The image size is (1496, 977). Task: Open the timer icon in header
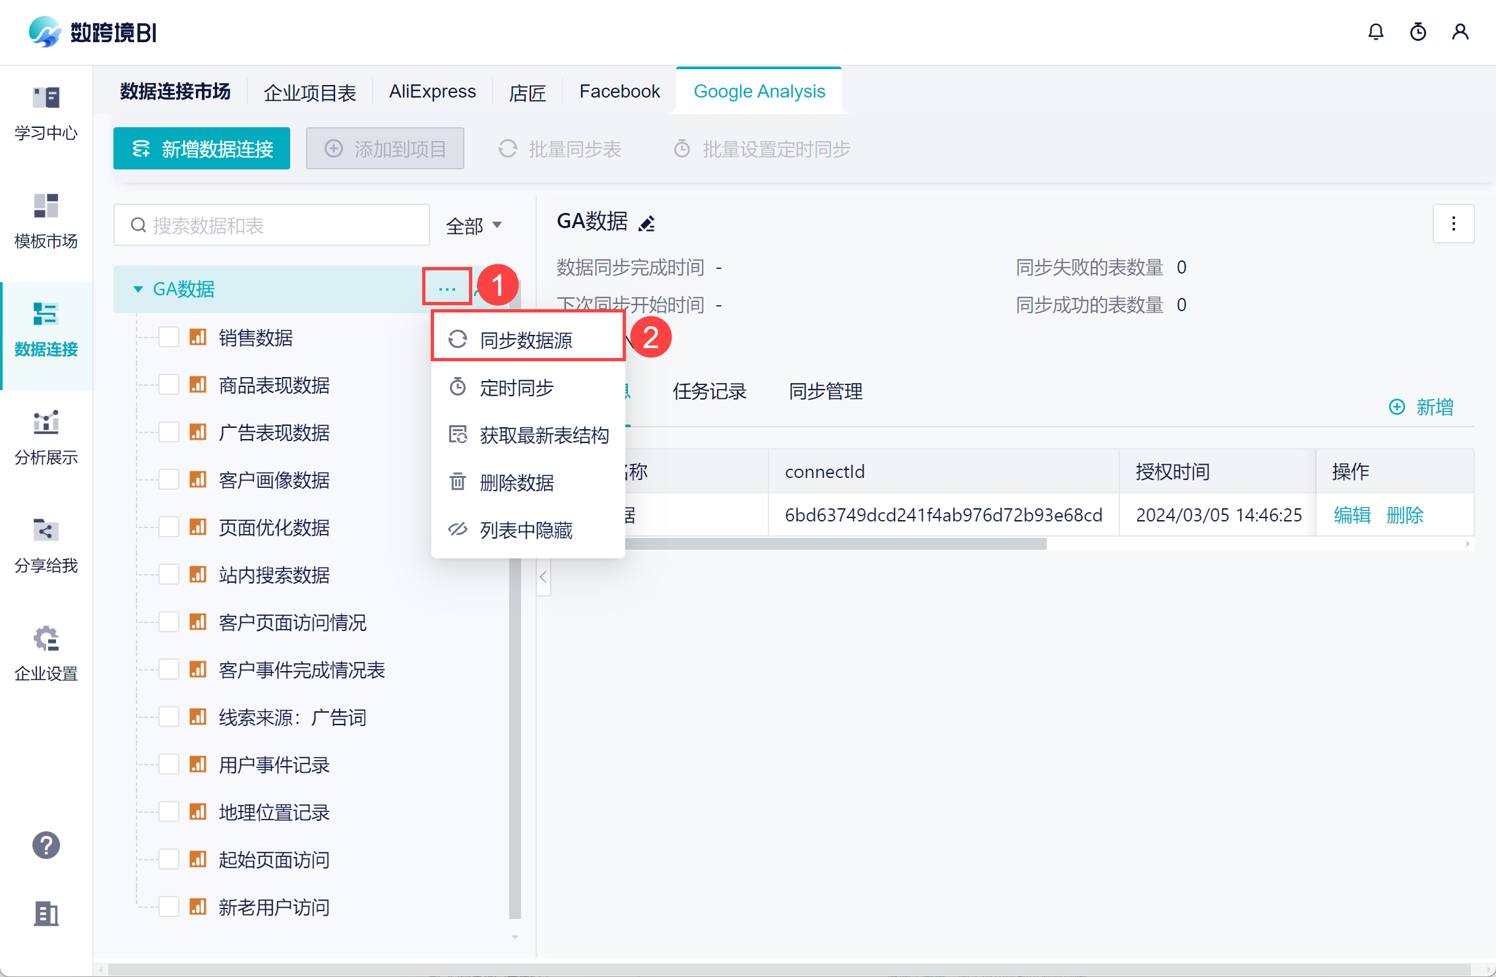coord(1418,32)
